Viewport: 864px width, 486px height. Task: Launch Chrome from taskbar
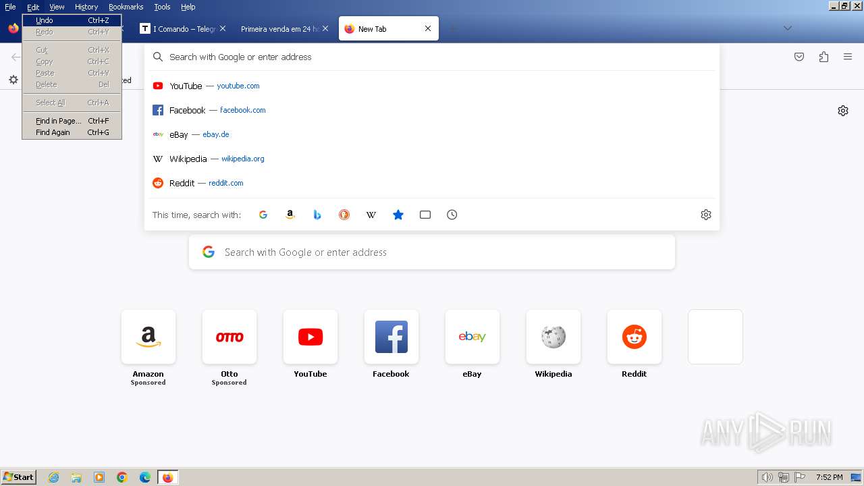pyautogui.click(x=122, y=477)
